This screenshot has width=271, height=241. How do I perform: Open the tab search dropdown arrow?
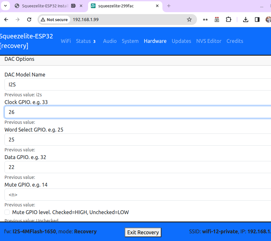(x=5, y=6)
